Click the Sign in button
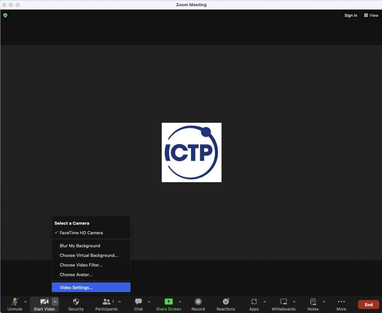This screenshot has width=382, height=313. coord(351,15)
